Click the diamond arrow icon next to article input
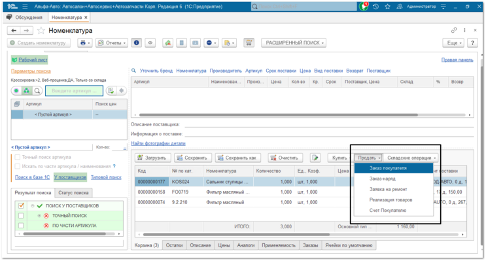 point(122,91)
